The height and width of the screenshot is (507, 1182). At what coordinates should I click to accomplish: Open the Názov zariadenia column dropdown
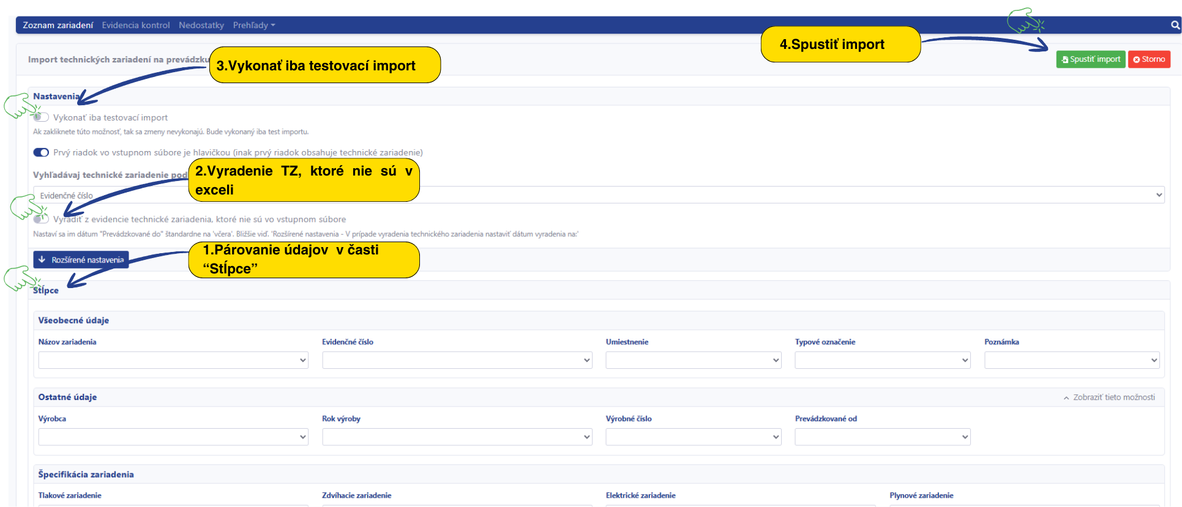(173, 360)
